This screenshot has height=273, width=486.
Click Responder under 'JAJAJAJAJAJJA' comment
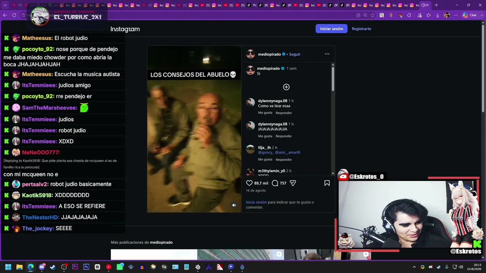tap(284, 136)
